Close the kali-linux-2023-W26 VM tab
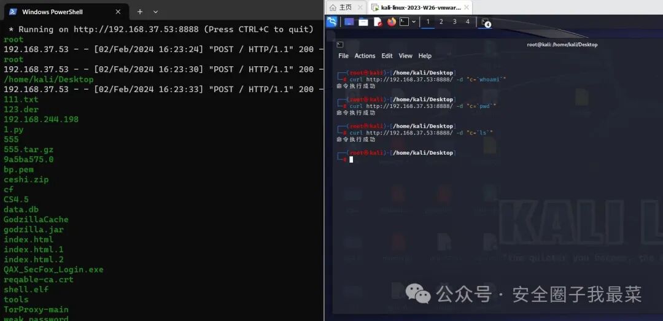This screenshot has width=663, height=321. tap(467, 7)
